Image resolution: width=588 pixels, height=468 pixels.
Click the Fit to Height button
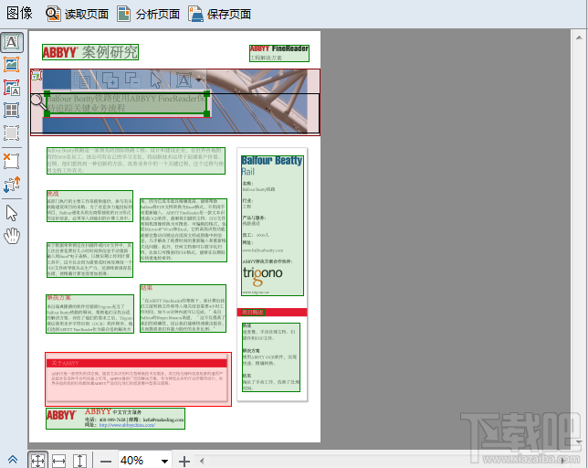click(79, 461)
